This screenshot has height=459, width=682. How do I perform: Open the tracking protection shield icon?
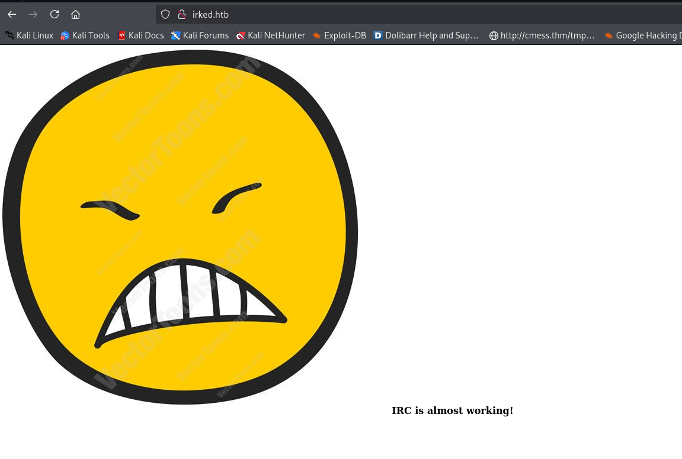pos(165,14)
